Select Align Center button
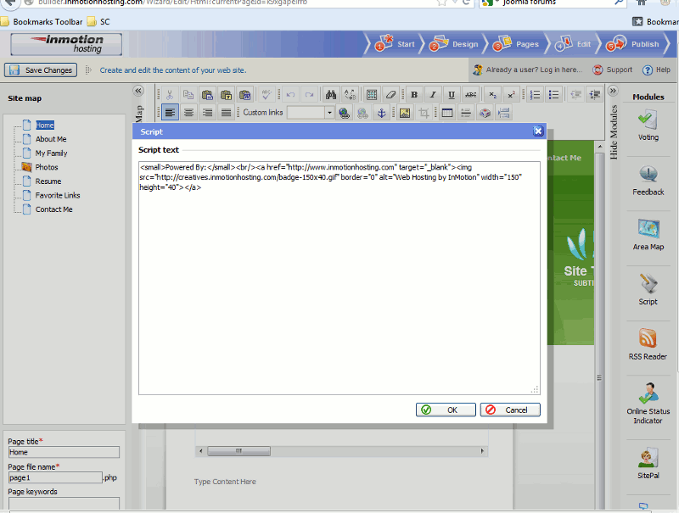The image size is (679, 513). click(x=188, y=113)
